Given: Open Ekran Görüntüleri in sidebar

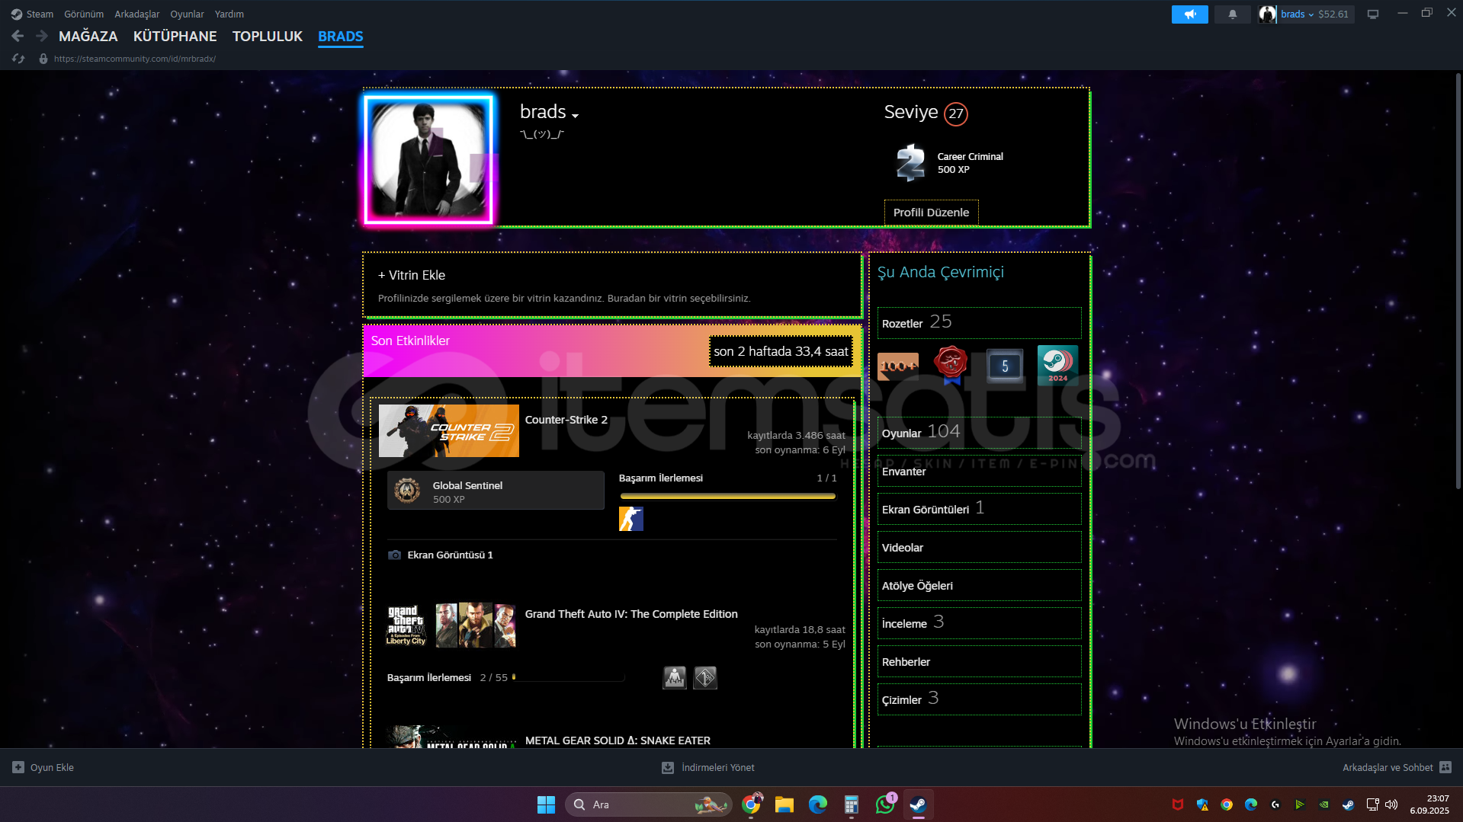Looking at the screenshot, I should coord(979,509).
